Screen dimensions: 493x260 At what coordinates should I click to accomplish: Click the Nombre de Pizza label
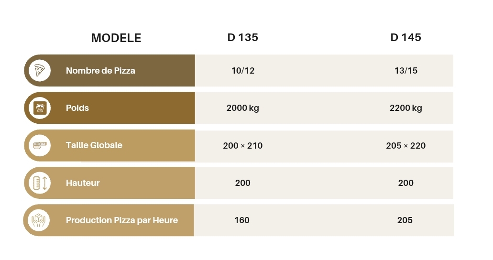pyautogui.click(x=100, y=71)
